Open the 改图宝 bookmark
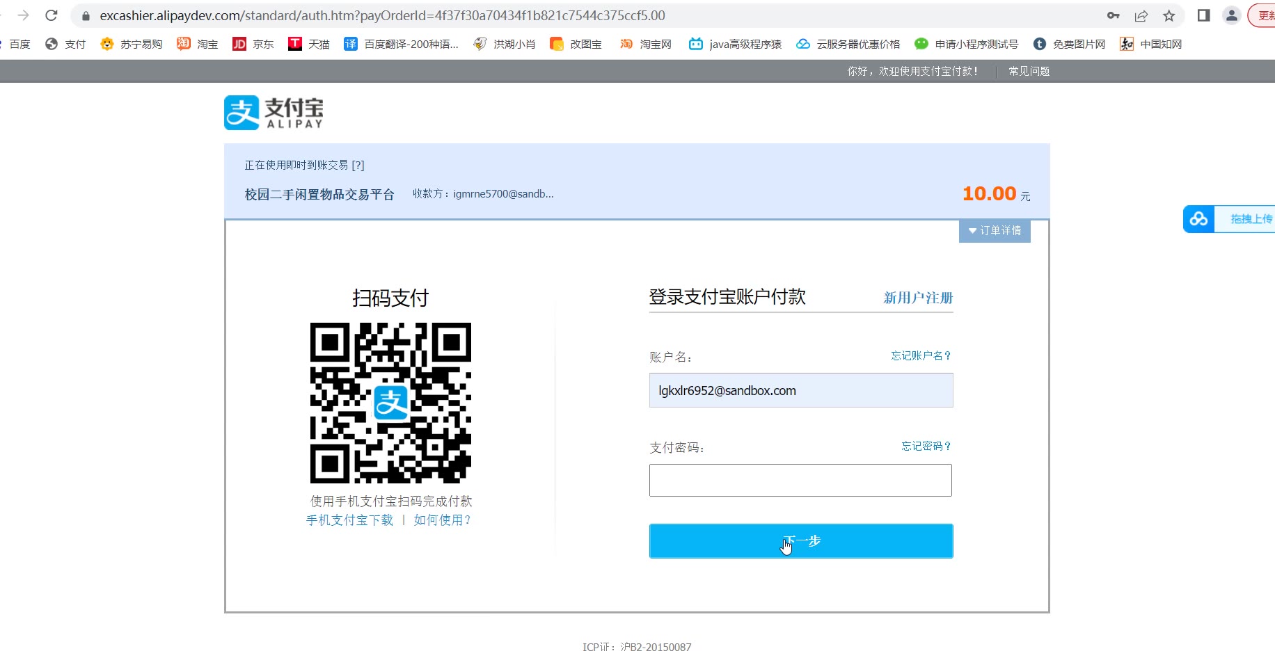This screenshot has height=651, width=1275. [576, 44]
